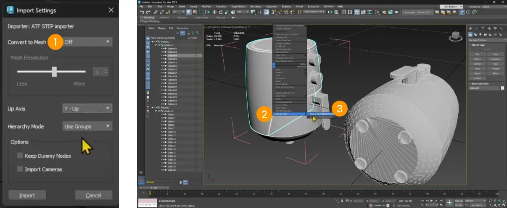Click the Mesh Resolution slider handle
The width and height of the screenshot is (507, 208).
(x=54, y=72)
